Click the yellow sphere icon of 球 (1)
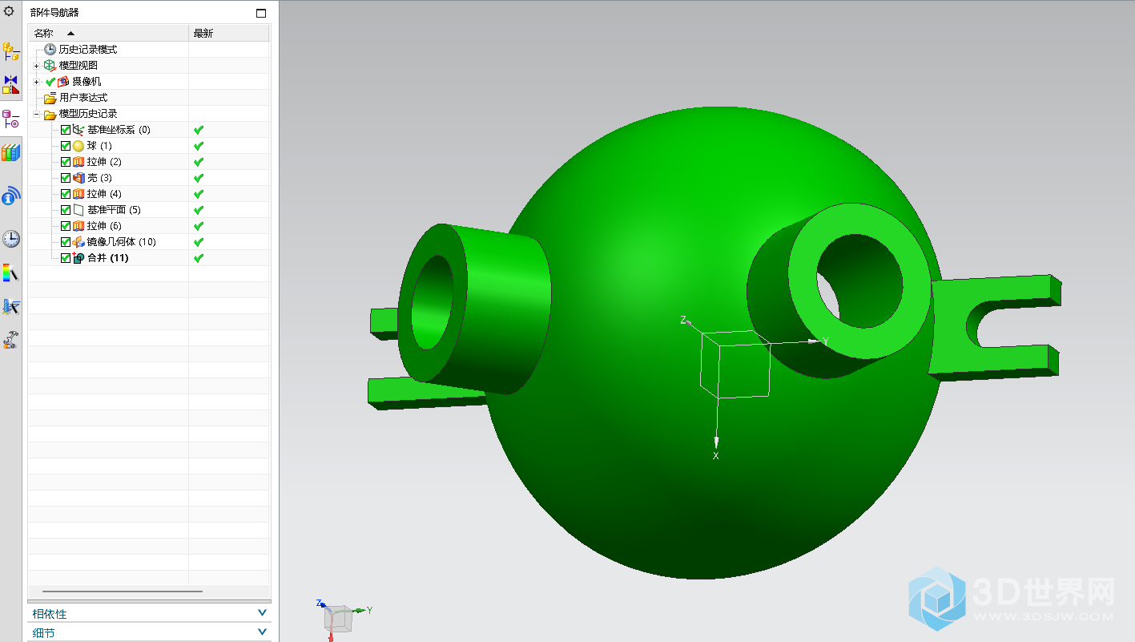Screen dimensions: 1135x642 [x=78, y=146]
